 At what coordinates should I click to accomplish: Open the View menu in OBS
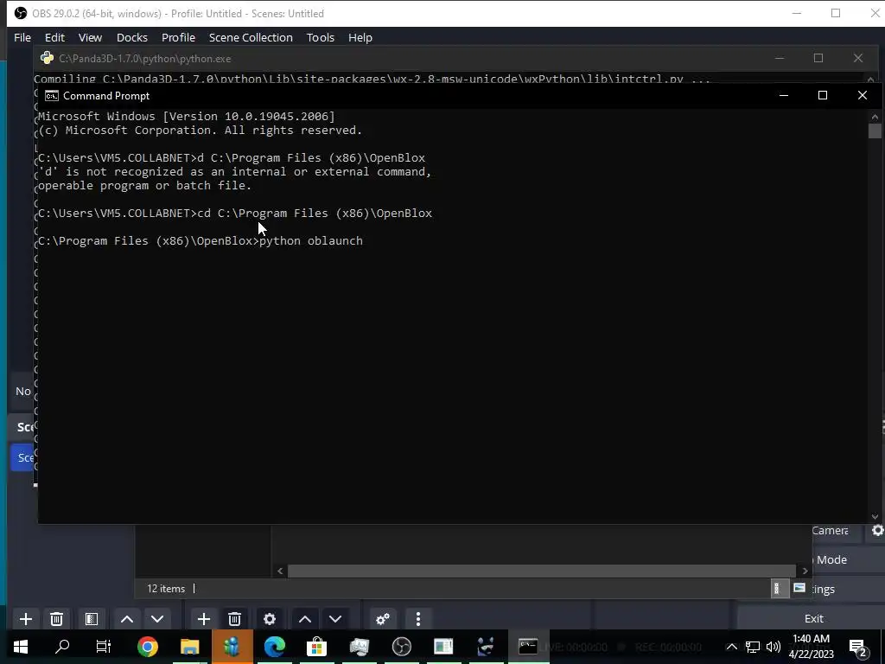(90, 37)
